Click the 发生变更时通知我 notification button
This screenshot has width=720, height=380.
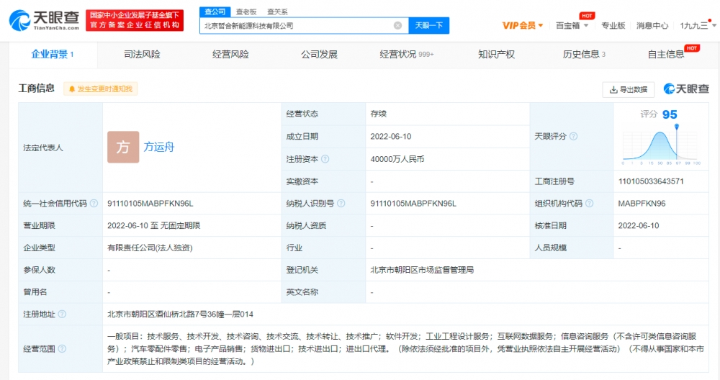[x=101, y=89]
